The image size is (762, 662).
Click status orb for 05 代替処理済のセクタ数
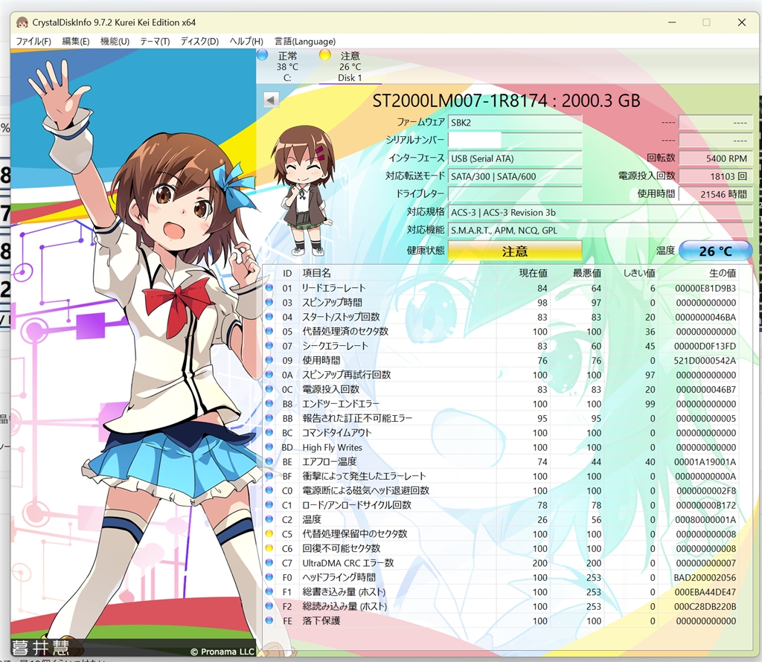click(269, 331)
